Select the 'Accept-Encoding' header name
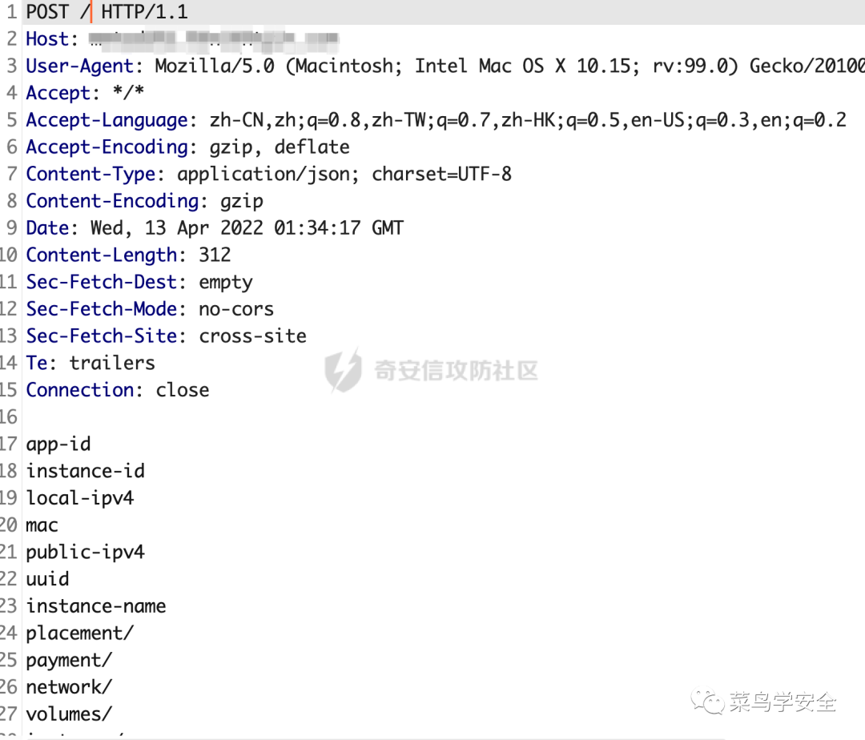865x740 pixels. 107,147
